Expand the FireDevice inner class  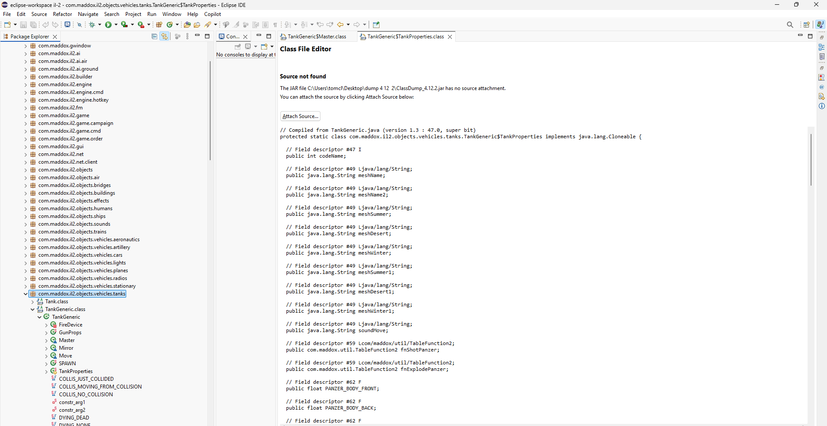[46, 325]
